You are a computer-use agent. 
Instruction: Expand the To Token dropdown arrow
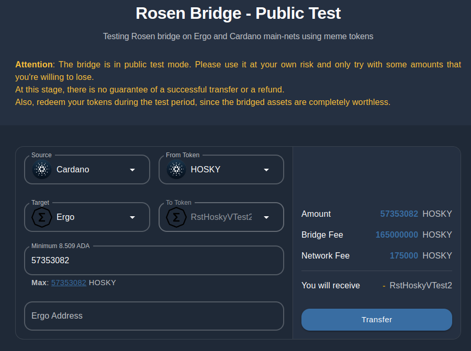266,217
